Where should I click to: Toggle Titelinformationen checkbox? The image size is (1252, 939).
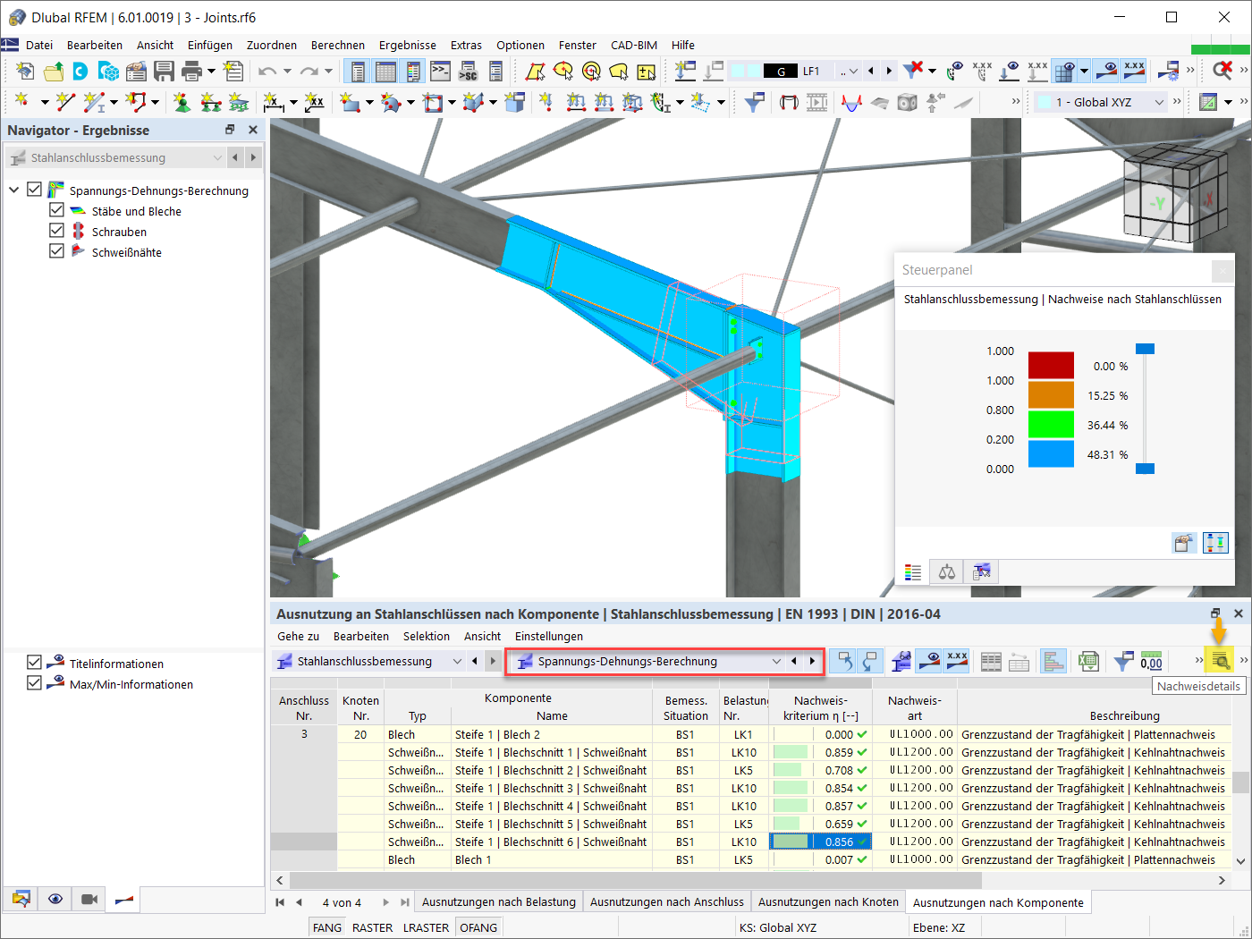click(35, 663)
